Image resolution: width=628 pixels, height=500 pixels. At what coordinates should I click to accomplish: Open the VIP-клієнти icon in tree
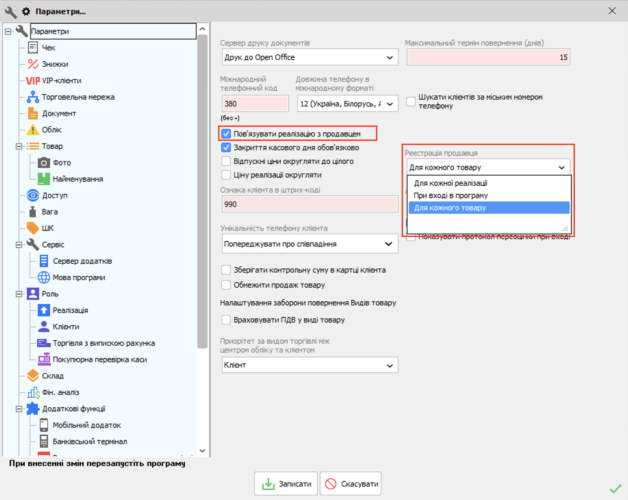point(33,81)
